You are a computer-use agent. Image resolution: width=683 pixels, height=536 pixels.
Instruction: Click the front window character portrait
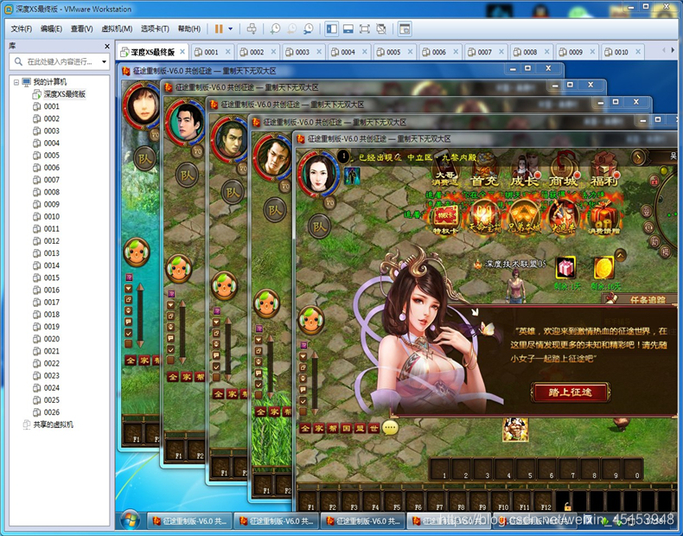319,173
